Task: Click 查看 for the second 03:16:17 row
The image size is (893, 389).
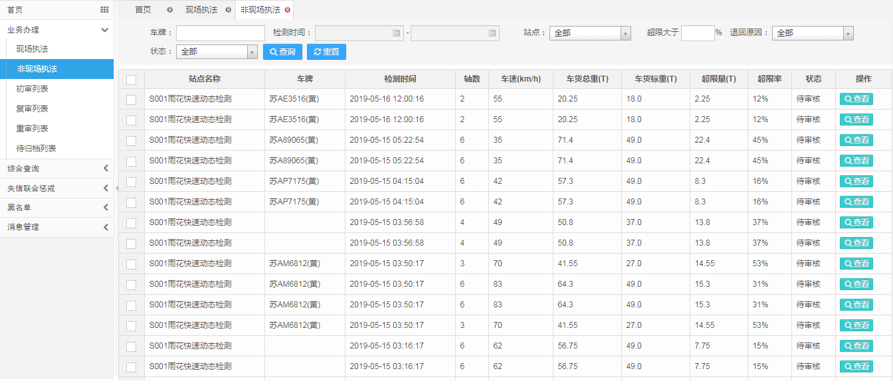Action: click(x=856, y=366)
